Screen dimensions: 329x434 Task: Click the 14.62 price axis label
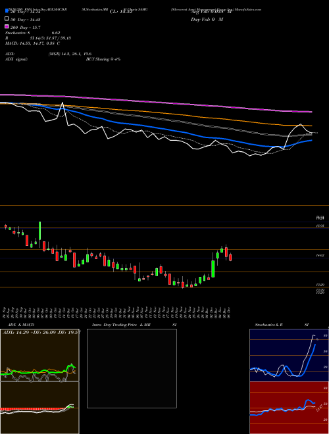pyautogui.click(x=320, y=256)
